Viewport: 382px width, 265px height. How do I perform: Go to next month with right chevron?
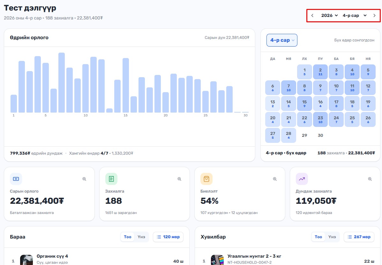click(374, 16)
